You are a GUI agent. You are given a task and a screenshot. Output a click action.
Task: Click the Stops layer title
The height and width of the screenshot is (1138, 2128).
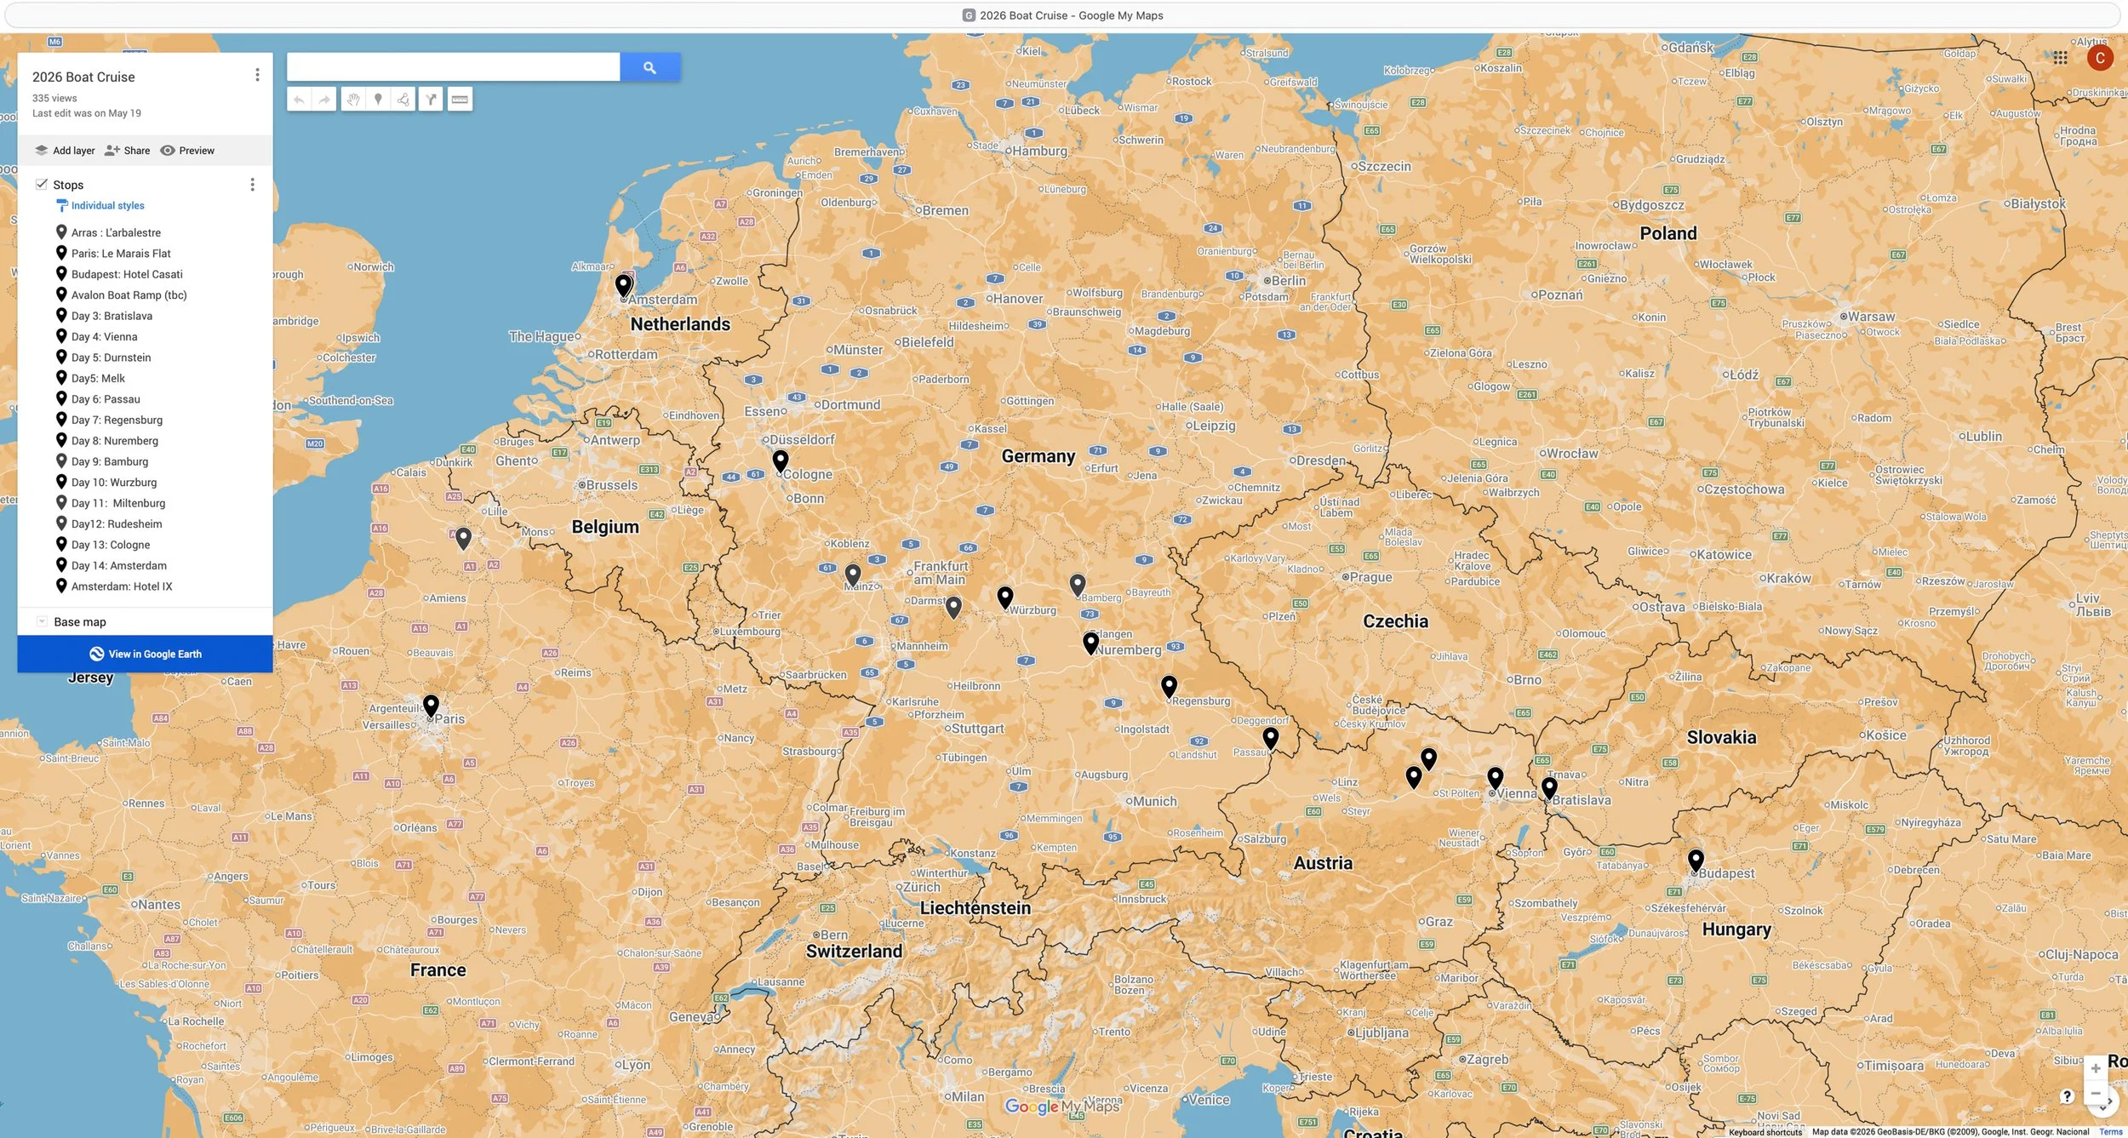(x=68, y=185)
